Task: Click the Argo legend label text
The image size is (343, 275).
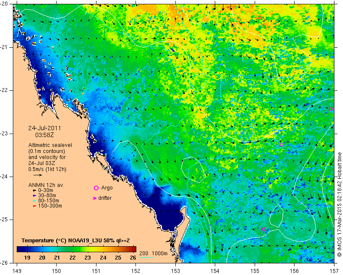Action: [x=107, y=188]
